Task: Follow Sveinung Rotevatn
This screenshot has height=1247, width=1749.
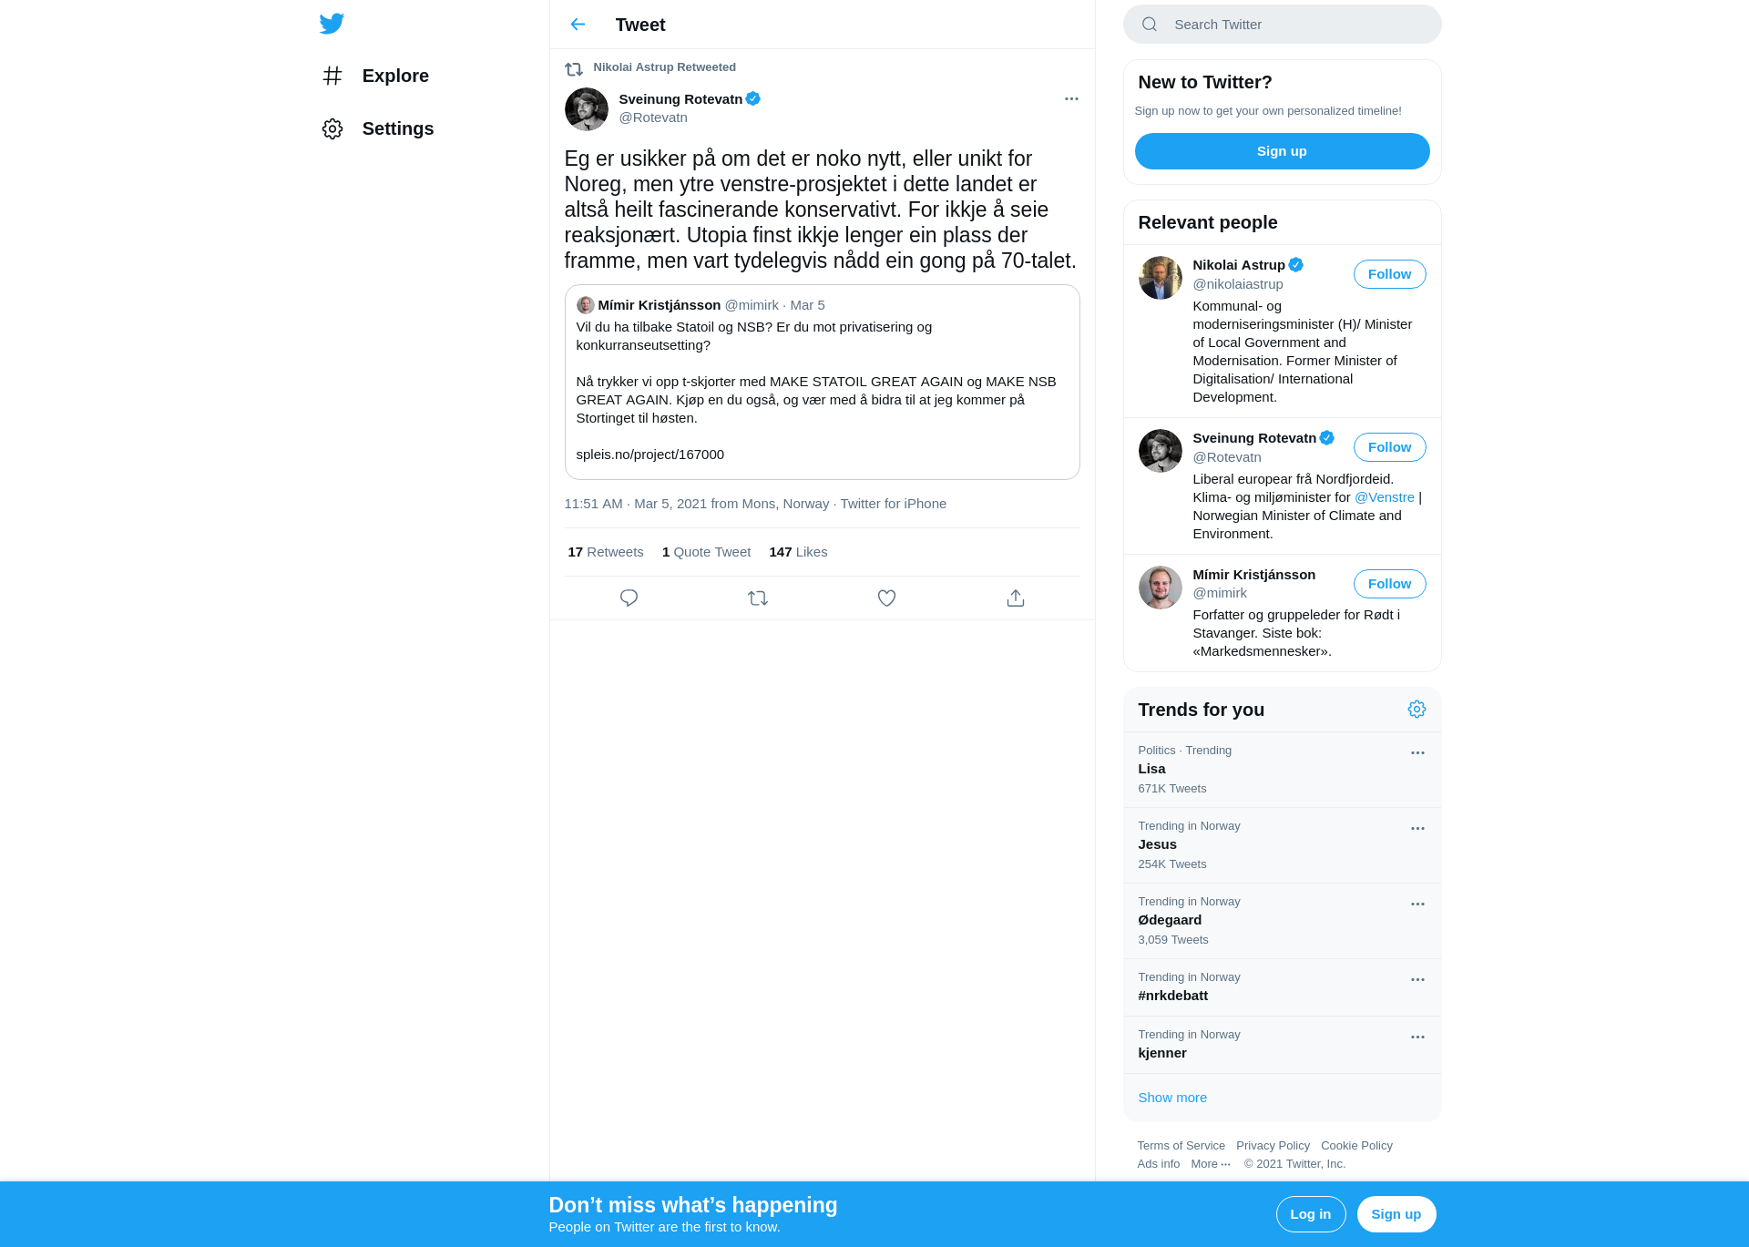Action: point(1389,447)
